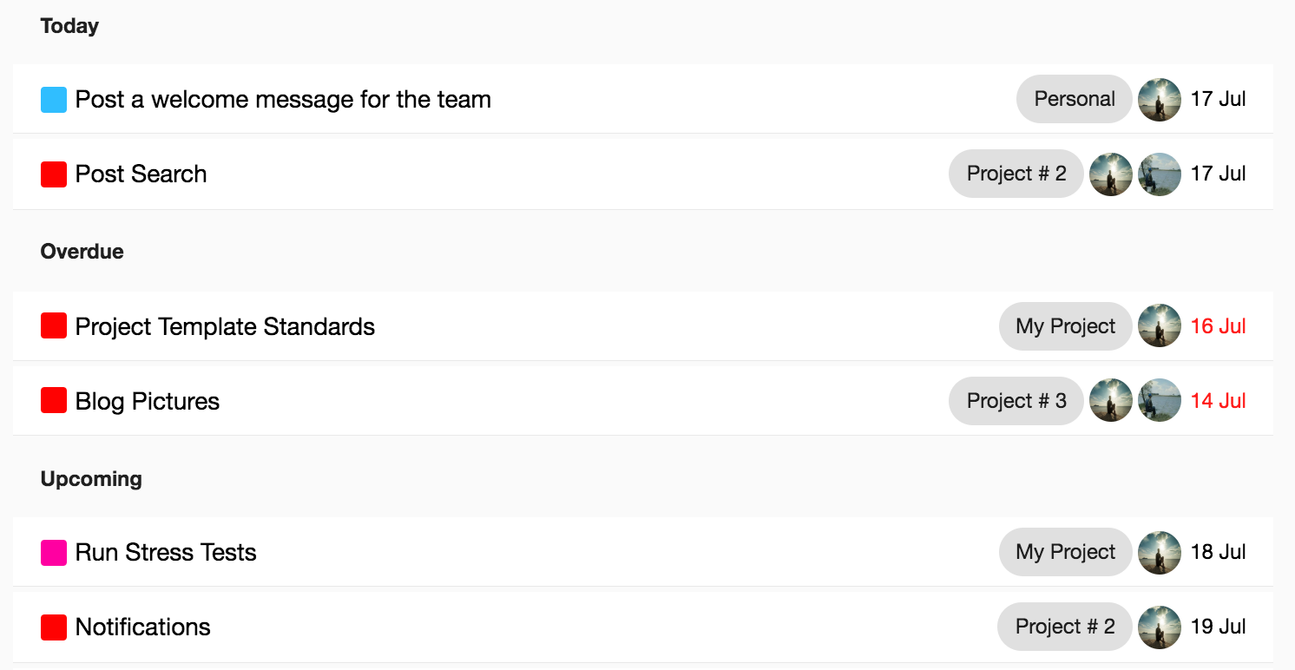
Task: Click the second assignee avatar on Post Search
Action: pos(1159,174)
